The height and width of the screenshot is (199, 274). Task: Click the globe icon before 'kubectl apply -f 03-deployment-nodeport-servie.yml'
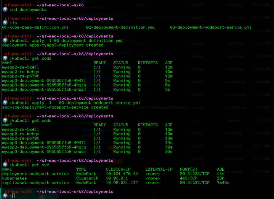pos(5,102)
